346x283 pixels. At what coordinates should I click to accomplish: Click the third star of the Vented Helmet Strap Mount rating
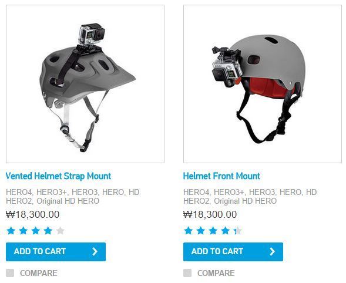[35, 231]
